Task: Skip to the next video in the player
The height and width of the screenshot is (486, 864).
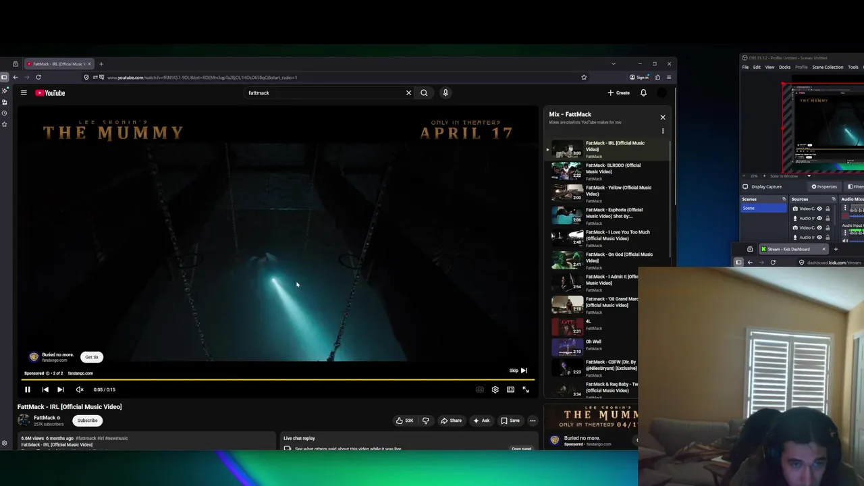Action: [61, 389]
